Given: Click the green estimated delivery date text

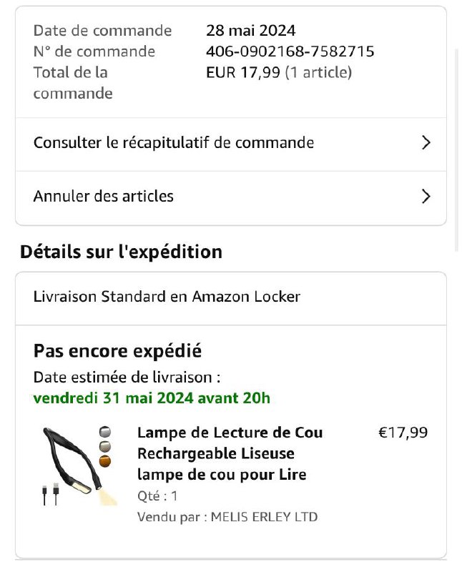Looking at the screenshot, I should pyautogui.click(x=152, y=398).
